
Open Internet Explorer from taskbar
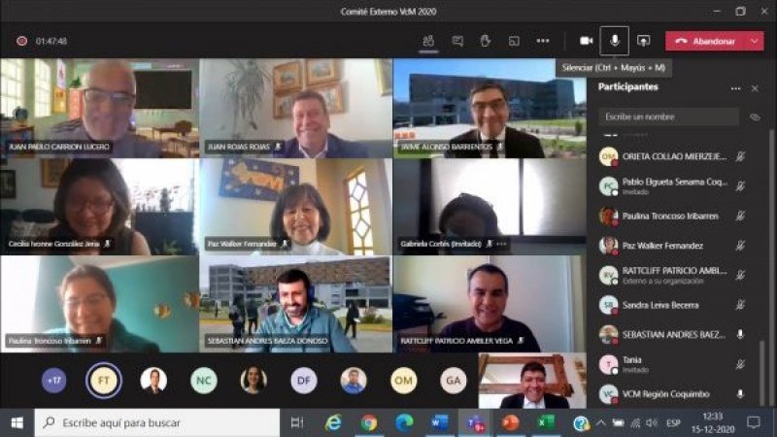333,422
